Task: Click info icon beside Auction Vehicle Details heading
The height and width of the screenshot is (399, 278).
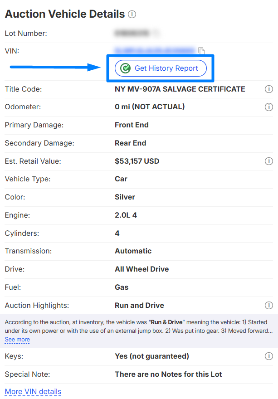Action: tap(132, 15)
